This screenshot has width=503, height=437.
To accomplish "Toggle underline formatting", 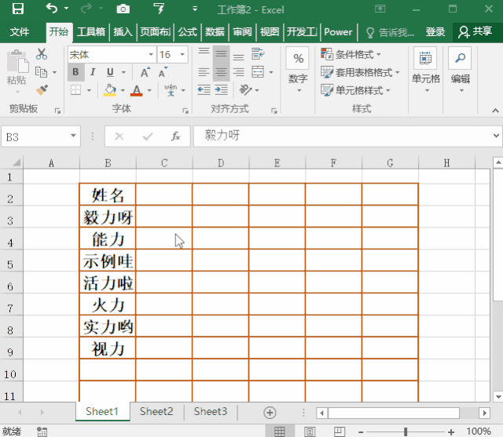I will click(110, 72).
